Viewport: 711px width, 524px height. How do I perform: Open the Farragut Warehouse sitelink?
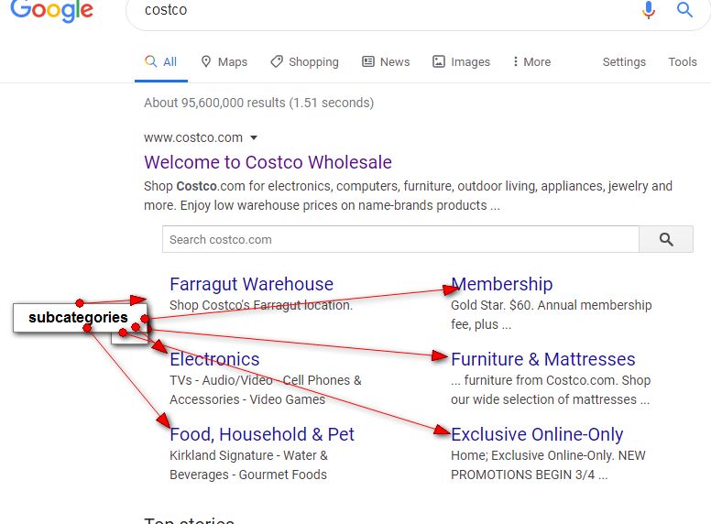pyautogui.click(x=252, y=284)
